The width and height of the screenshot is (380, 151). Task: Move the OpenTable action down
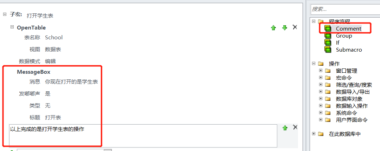(285, 28)
